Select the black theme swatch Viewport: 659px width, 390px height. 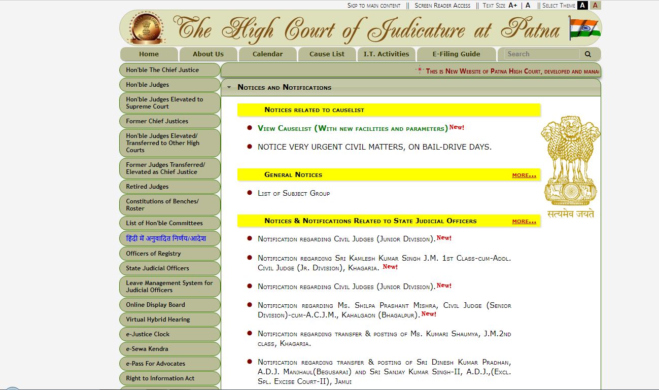point(582,5)
